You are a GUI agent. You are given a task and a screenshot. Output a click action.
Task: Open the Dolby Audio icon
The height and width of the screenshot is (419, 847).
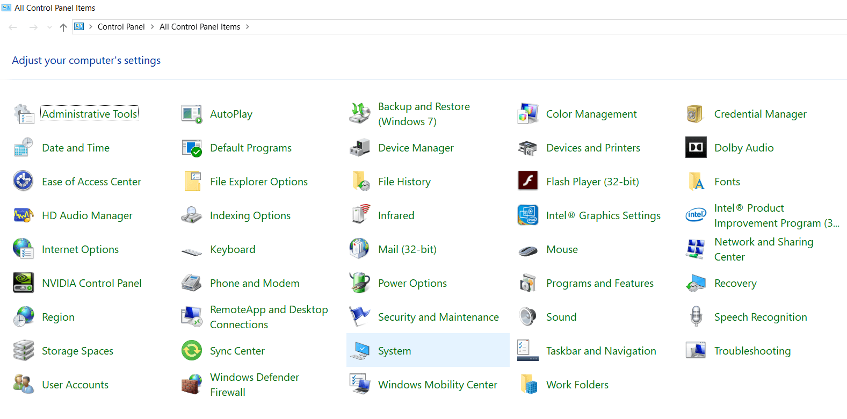pos(696,148)
